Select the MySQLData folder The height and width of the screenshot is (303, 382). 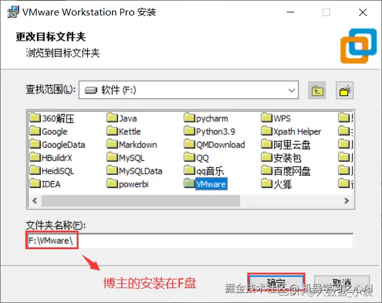(x=135, y=171)
